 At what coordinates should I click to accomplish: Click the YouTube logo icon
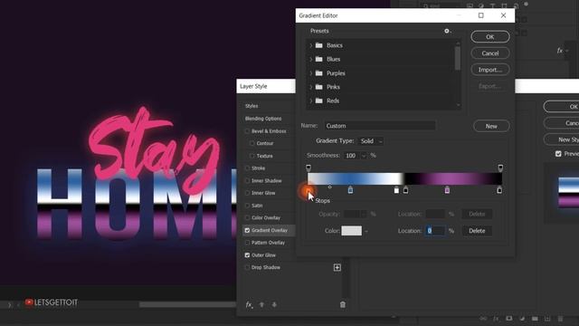(x=29, y=302)
